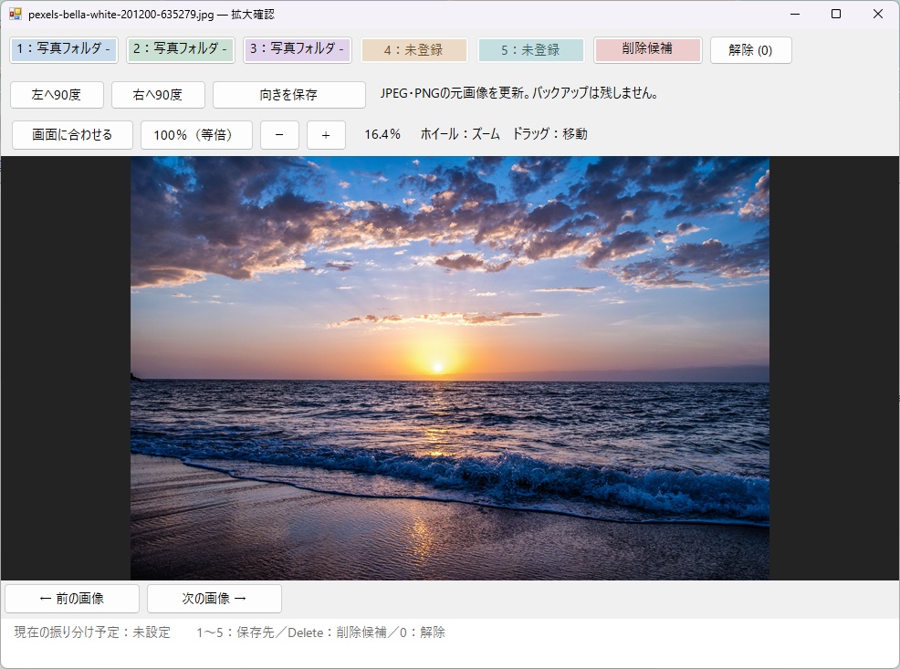
Task: Click the window title pexels-bella-white filename
Action: click(x=151, y=15)
